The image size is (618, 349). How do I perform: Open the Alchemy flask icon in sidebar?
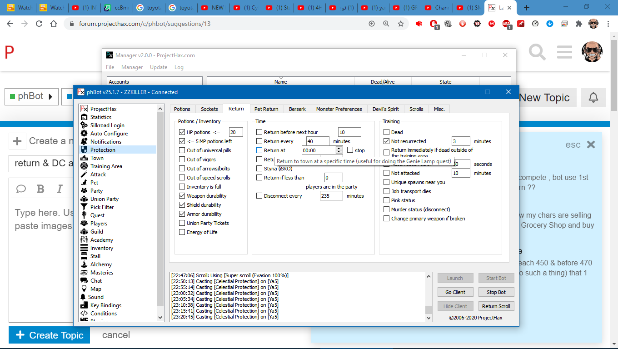coord(84,264)
